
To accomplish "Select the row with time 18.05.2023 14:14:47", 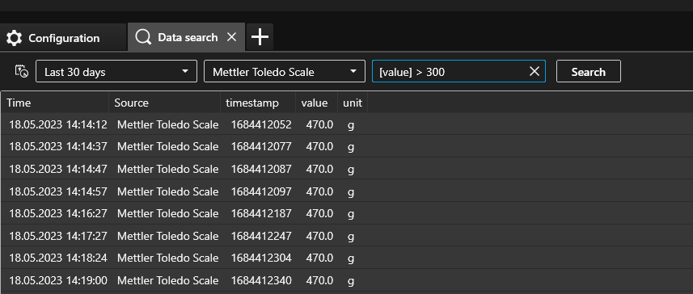I will [347, 169].
